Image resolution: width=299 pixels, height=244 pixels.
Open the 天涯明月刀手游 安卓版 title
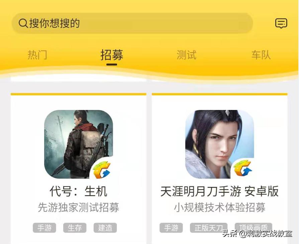[219, 191]
